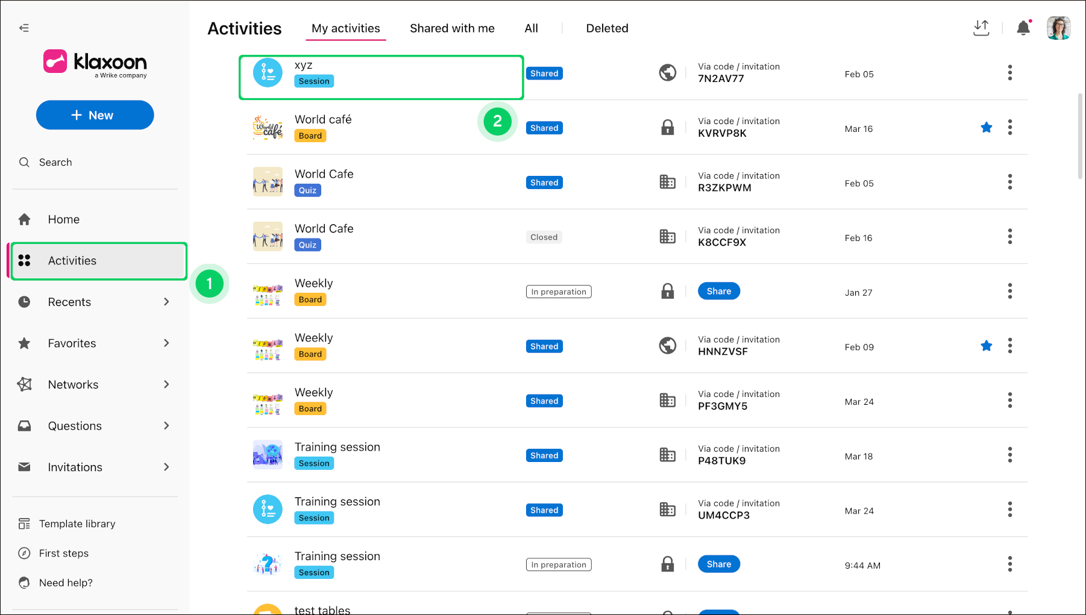Open Activities in the sidebar
Image resolution: width=1086 pixels, height=615 pixels.
pos(99,261)
